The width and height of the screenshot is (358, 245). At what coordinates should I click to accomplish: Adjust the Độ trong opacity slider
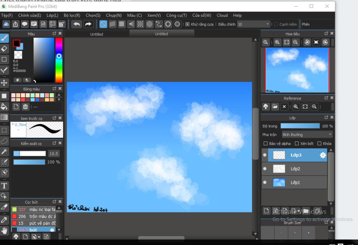300,126
